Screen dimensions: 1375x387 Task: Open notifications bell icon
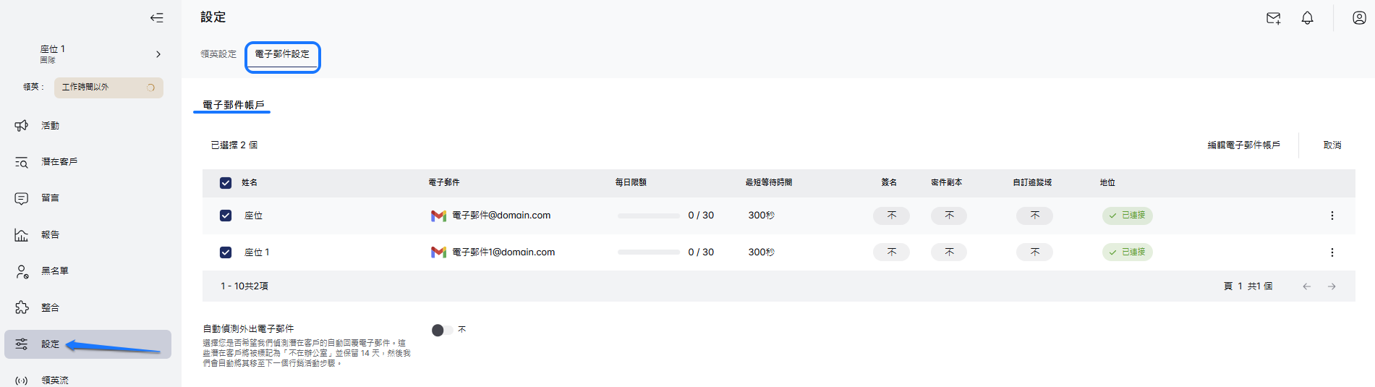pos(1307,18)
